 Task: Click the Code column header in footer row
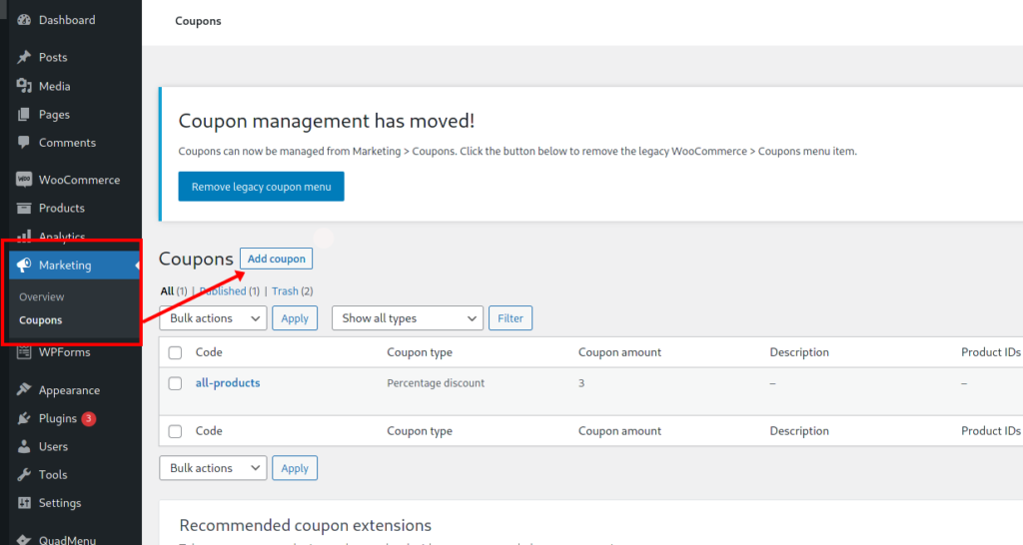coord(209,431)
